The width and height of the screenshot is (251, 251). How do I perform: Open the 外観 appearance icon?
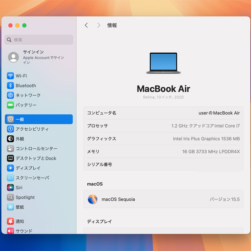tap(10, 139)
